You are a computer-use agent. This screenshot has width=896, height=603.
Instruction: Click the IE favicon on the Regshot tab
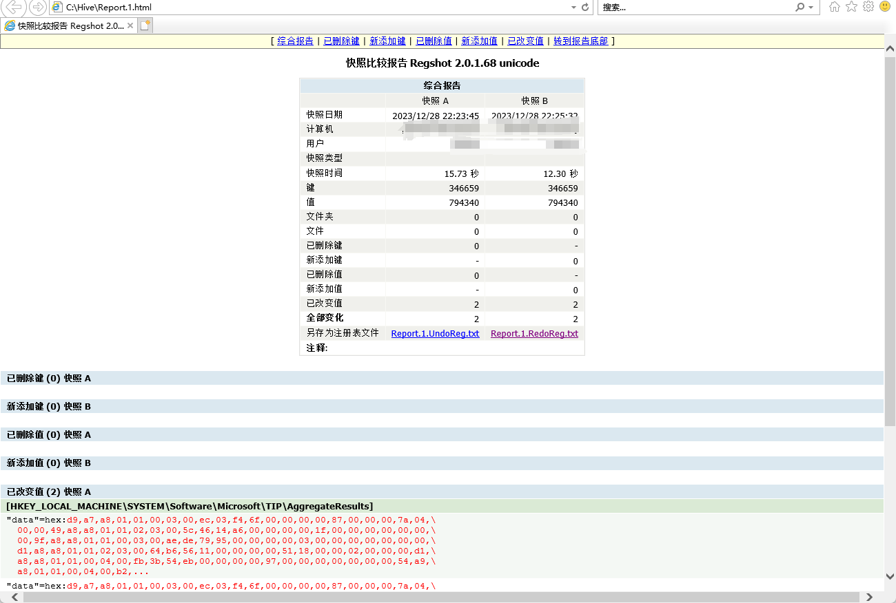[x=10, y=25]
